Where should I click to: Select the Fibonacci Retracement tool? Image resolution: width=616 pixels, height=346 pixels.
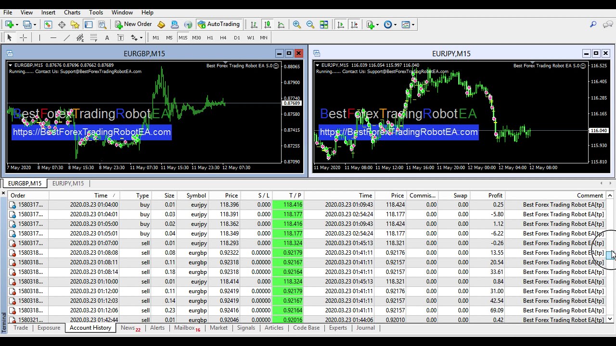(93, 37)
